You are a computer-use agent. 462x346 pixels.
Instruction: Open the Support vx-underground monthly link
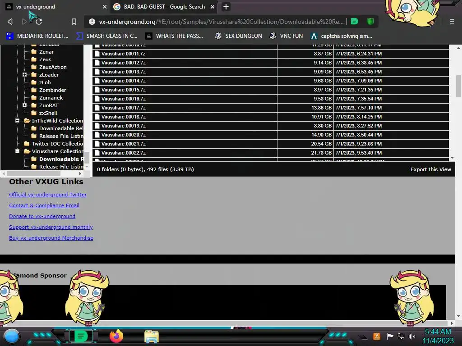(x=51, y=227)
